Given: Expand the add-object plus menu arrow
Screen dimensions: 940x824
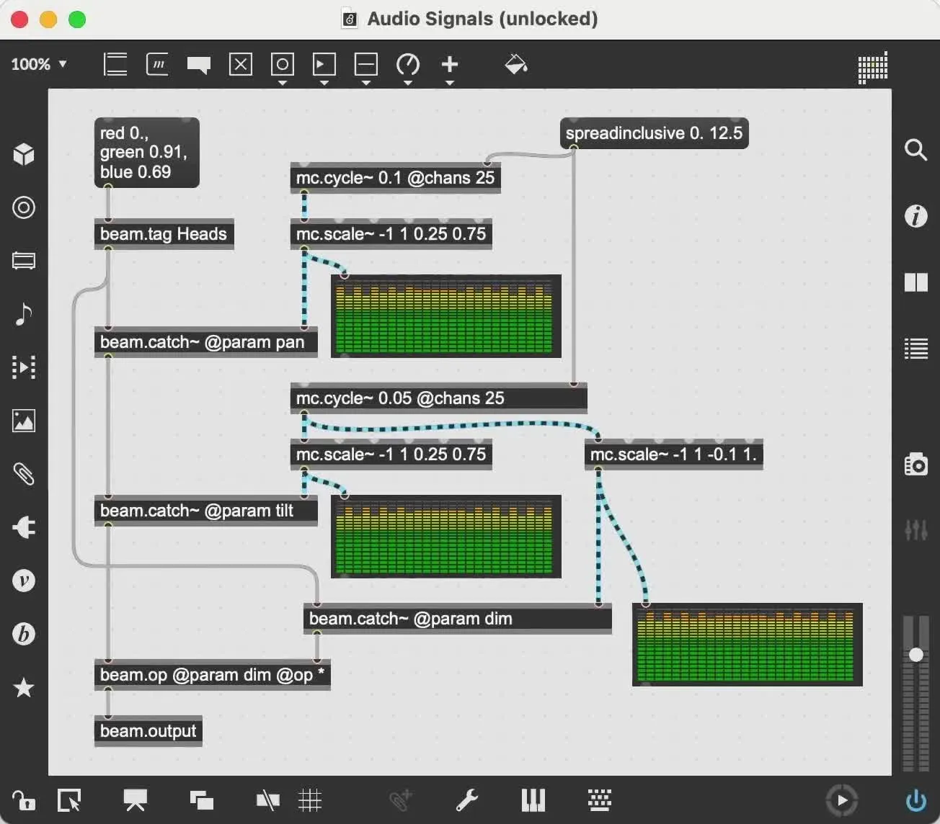Looking at the screenshot, I should (x=450, y=83).
